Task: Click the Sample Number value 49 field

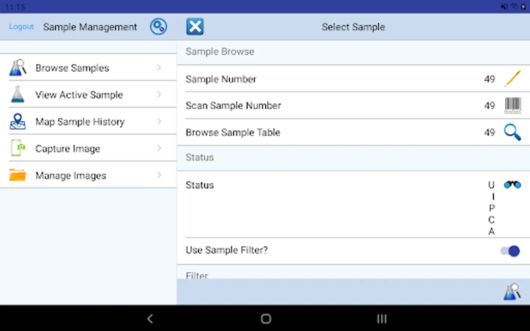Action: coord(490,79)
